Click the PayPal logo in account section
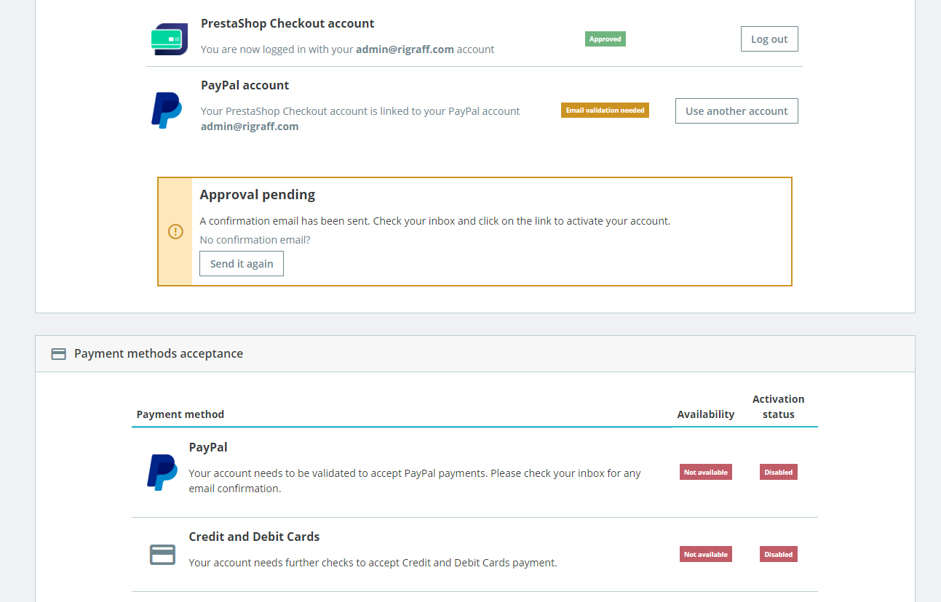This screenshot has width=941, height=602. pyautogui.click(x=167, y=111)
